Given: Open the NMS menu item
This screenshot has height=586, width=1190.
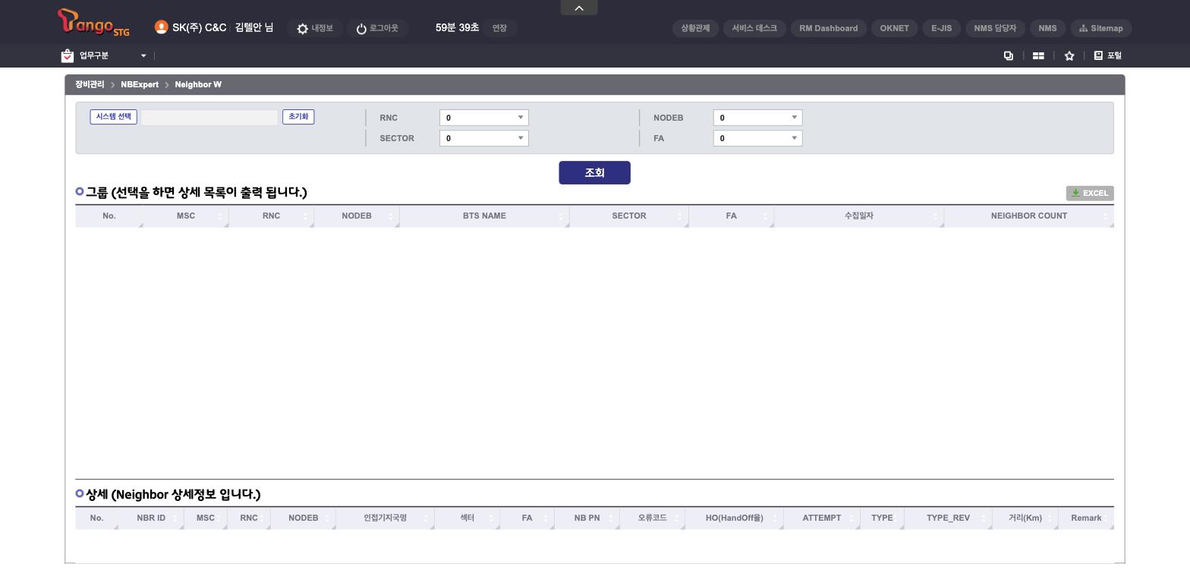Looking at the screenshot, I should [1047, 28].
